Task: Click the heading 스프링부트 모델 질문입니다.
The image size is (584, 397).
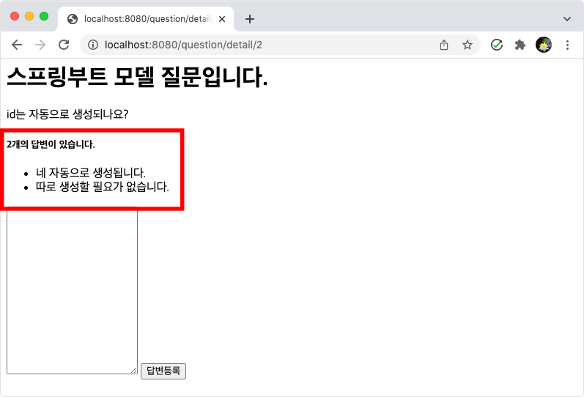Action: pos(137,77)
